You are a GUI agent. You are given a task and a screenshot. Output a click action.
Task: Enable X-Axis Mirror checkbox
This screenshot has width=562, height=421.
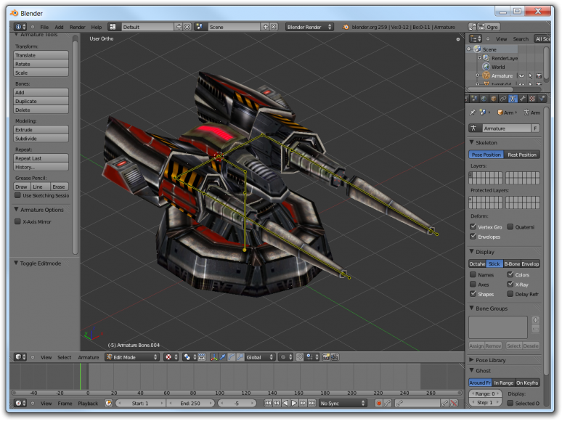click(17, 221)
